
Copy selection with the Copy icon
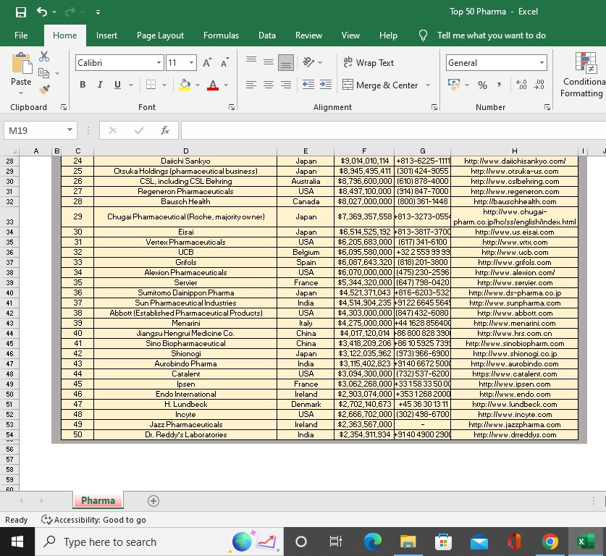point(43,72)
